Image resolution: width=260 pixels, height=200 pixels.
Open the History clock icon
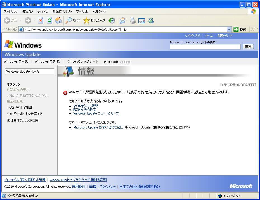coord(112,20)
